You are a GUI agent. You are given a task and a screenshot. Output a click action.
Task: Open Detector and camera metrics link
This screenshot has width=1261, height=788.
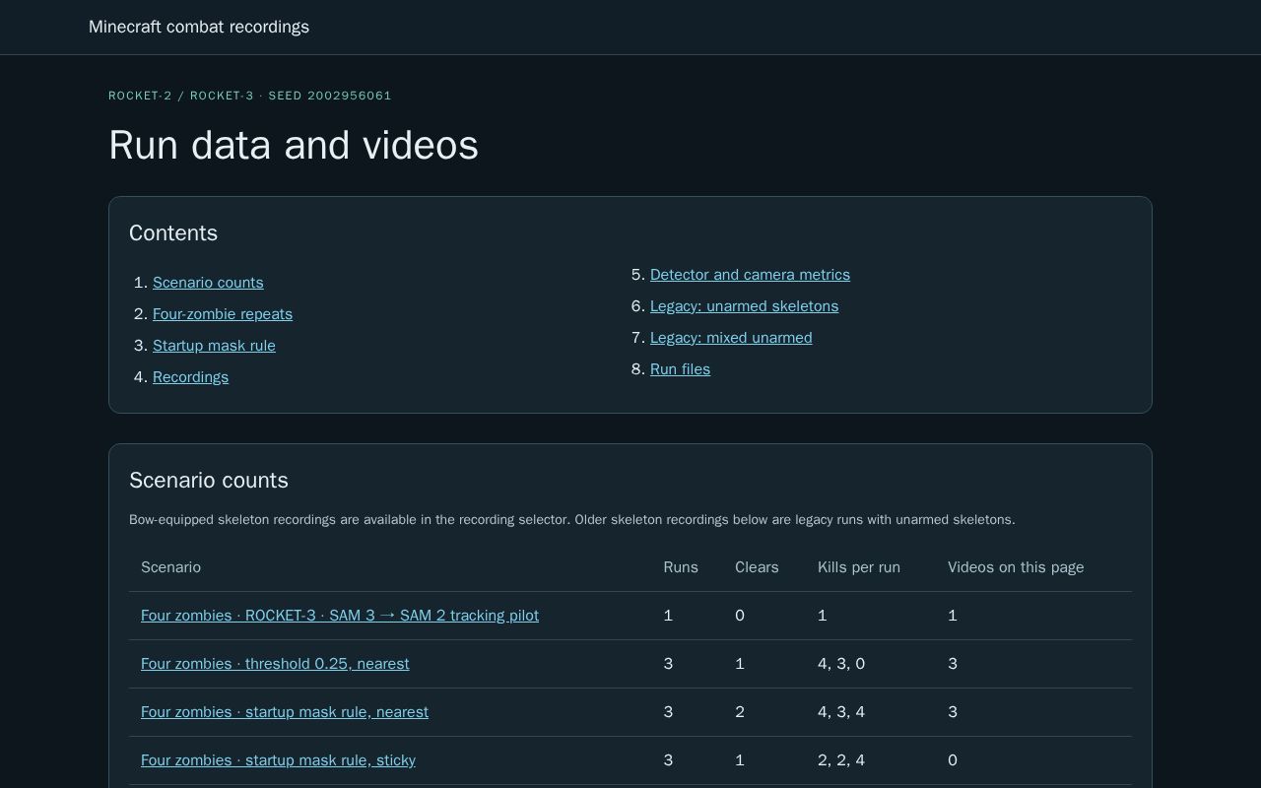click(750, 275)
